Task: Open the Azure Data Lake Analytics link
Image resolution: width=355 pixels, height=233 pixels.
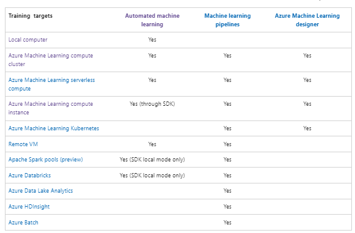Action: 40,191
